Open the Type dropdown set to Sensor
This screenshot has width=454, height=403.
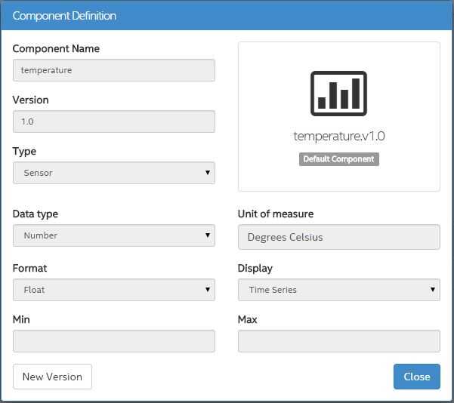(114, 173)
